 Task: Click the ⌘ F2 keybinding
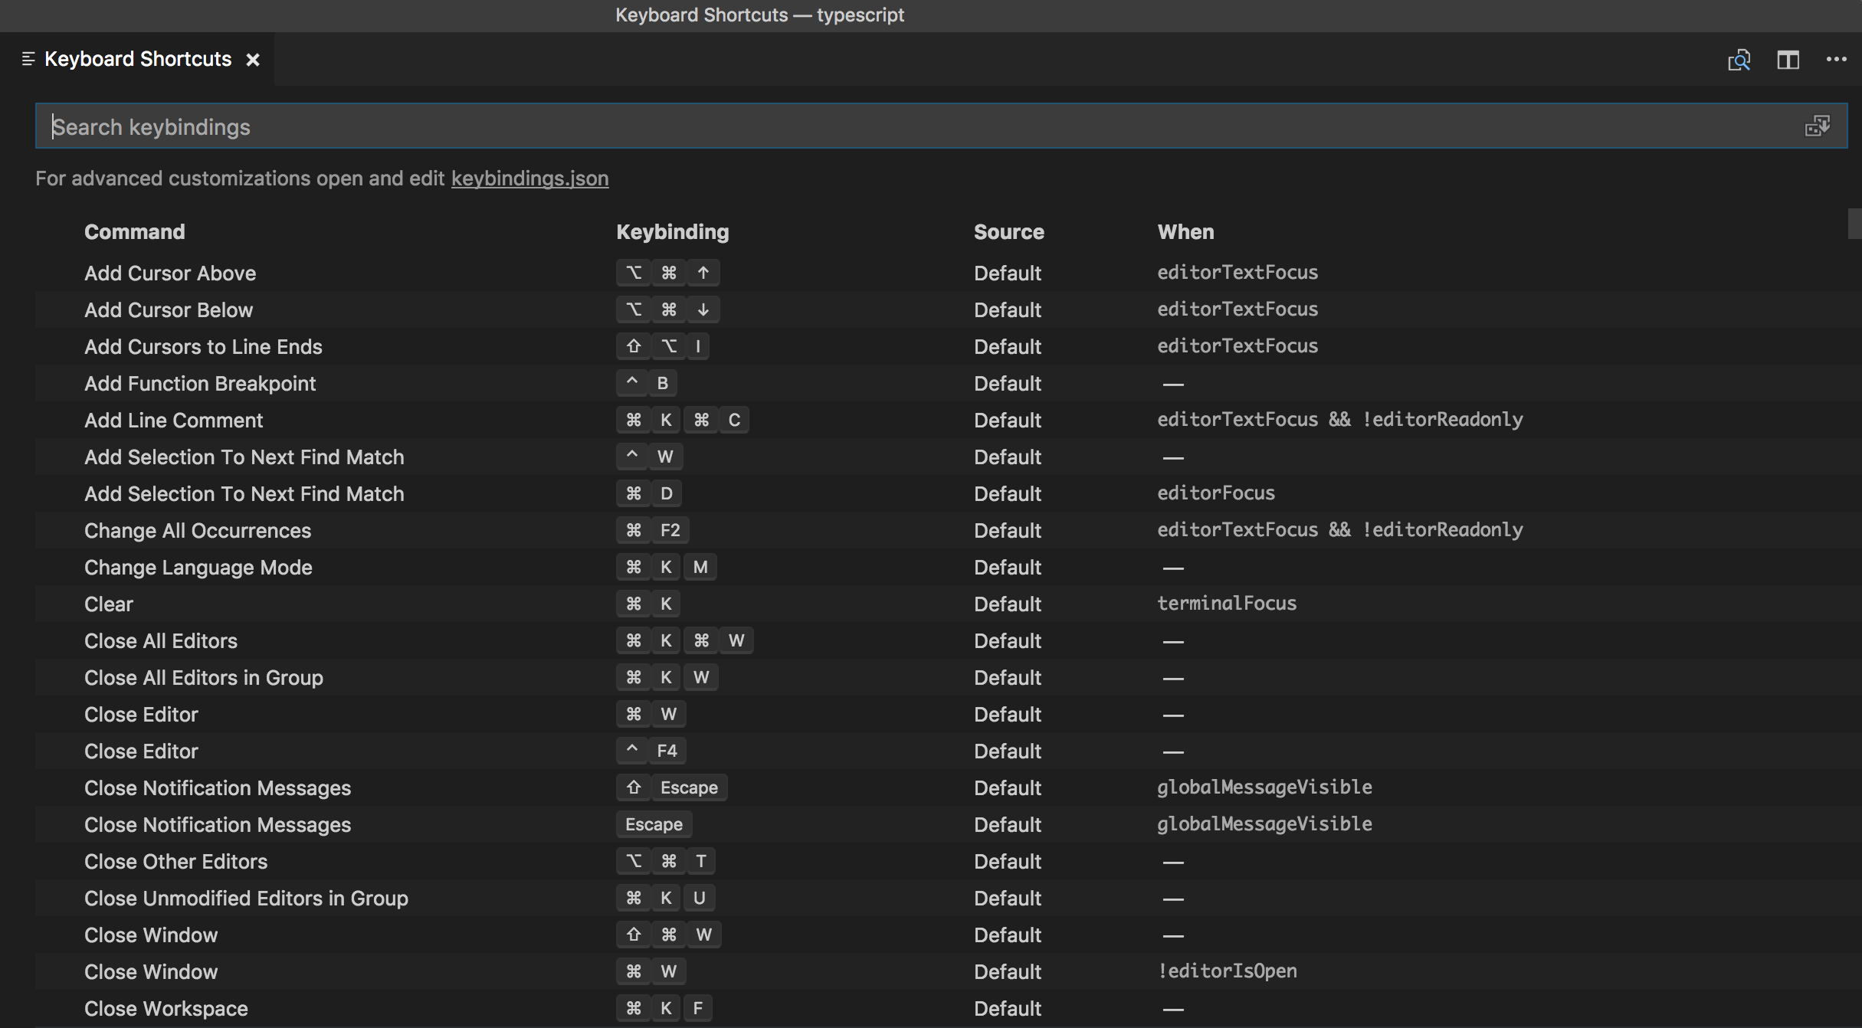click(653, 530)
